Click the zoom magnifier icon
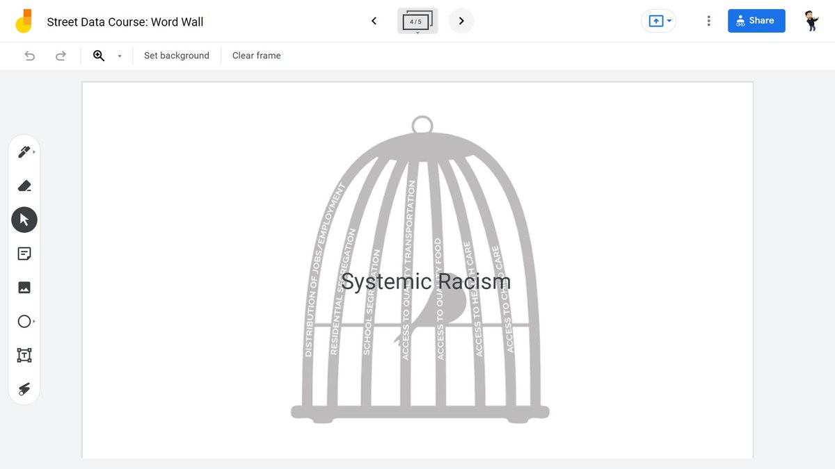Screen dimensions: 835x469 (99, 56)
